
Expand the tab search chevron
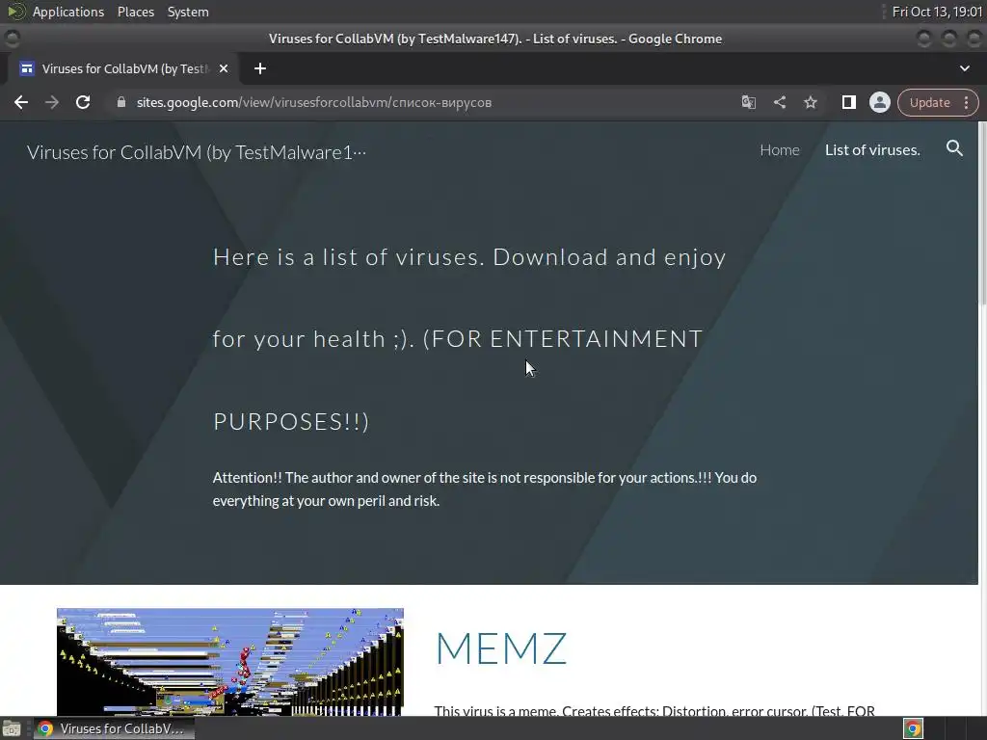[964, 68]
